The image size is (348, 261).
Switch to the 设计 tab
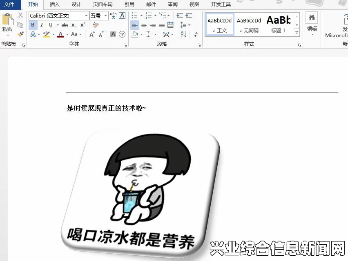(76, 4)
